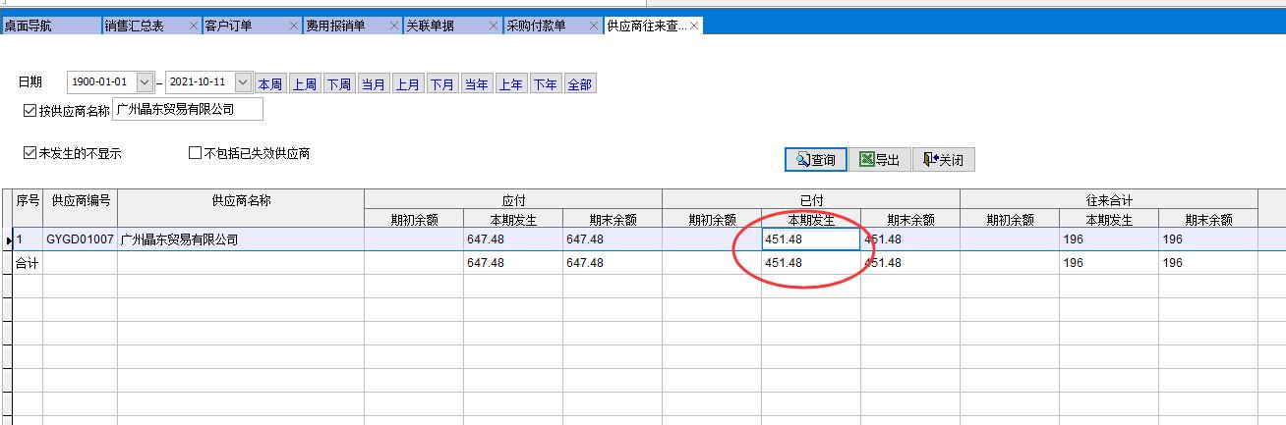The height and width of the screenshot is (425, 1286).
Task: Close the 采购付款单 tab
Action: (595, 27)
